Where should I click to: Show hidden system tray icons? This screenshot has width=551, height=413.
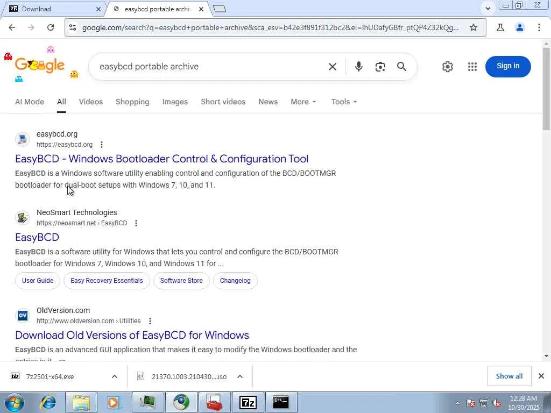point(457,403)
